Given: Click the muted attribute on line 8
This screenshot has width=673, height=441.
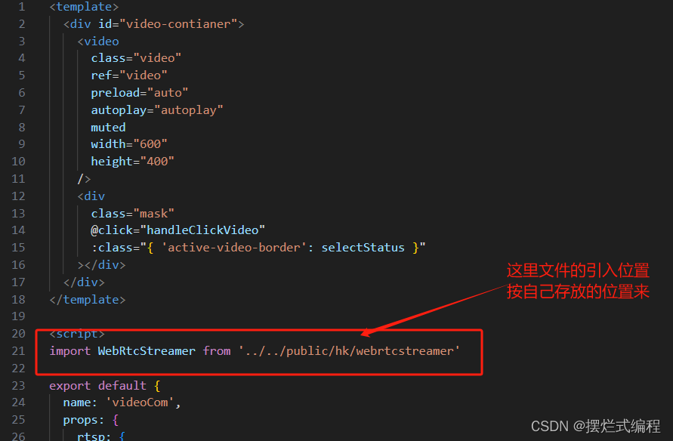Looking at the screenshot, I should (108, 128).
